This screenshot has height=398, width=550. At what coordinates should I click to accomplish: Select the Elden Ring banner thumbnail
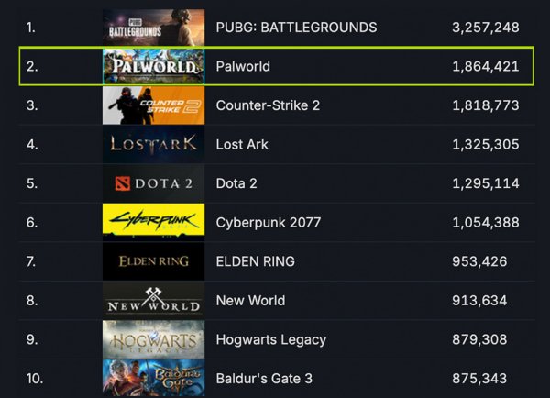[x=153, y=261]
